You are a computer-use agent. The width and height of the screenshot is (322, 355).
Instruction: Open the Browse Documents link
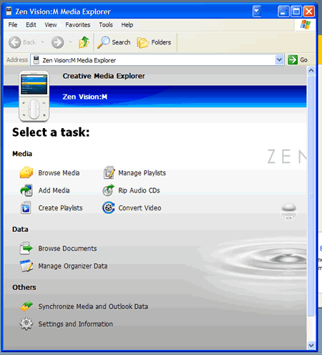[67, 248]
